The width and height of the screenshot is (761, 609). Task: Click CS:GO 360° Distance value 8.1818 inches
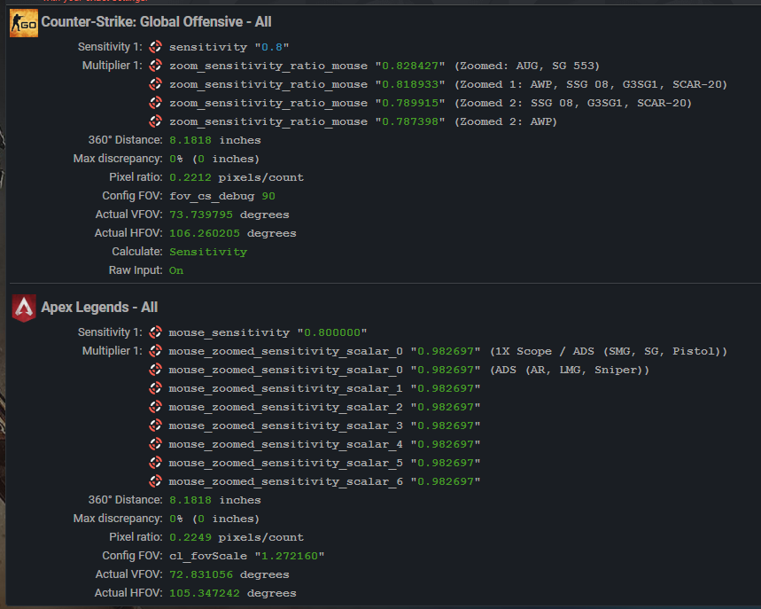(x=215, y=140)
